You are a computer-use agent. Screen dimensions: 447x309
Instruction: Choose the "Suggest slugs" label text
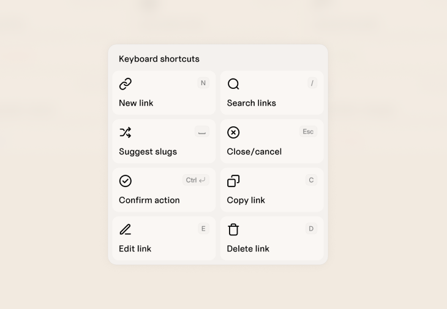point(148,151)
